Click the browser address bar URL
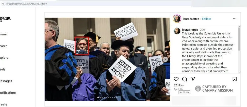Screen dimensions: 247x107 coord(26,4)
